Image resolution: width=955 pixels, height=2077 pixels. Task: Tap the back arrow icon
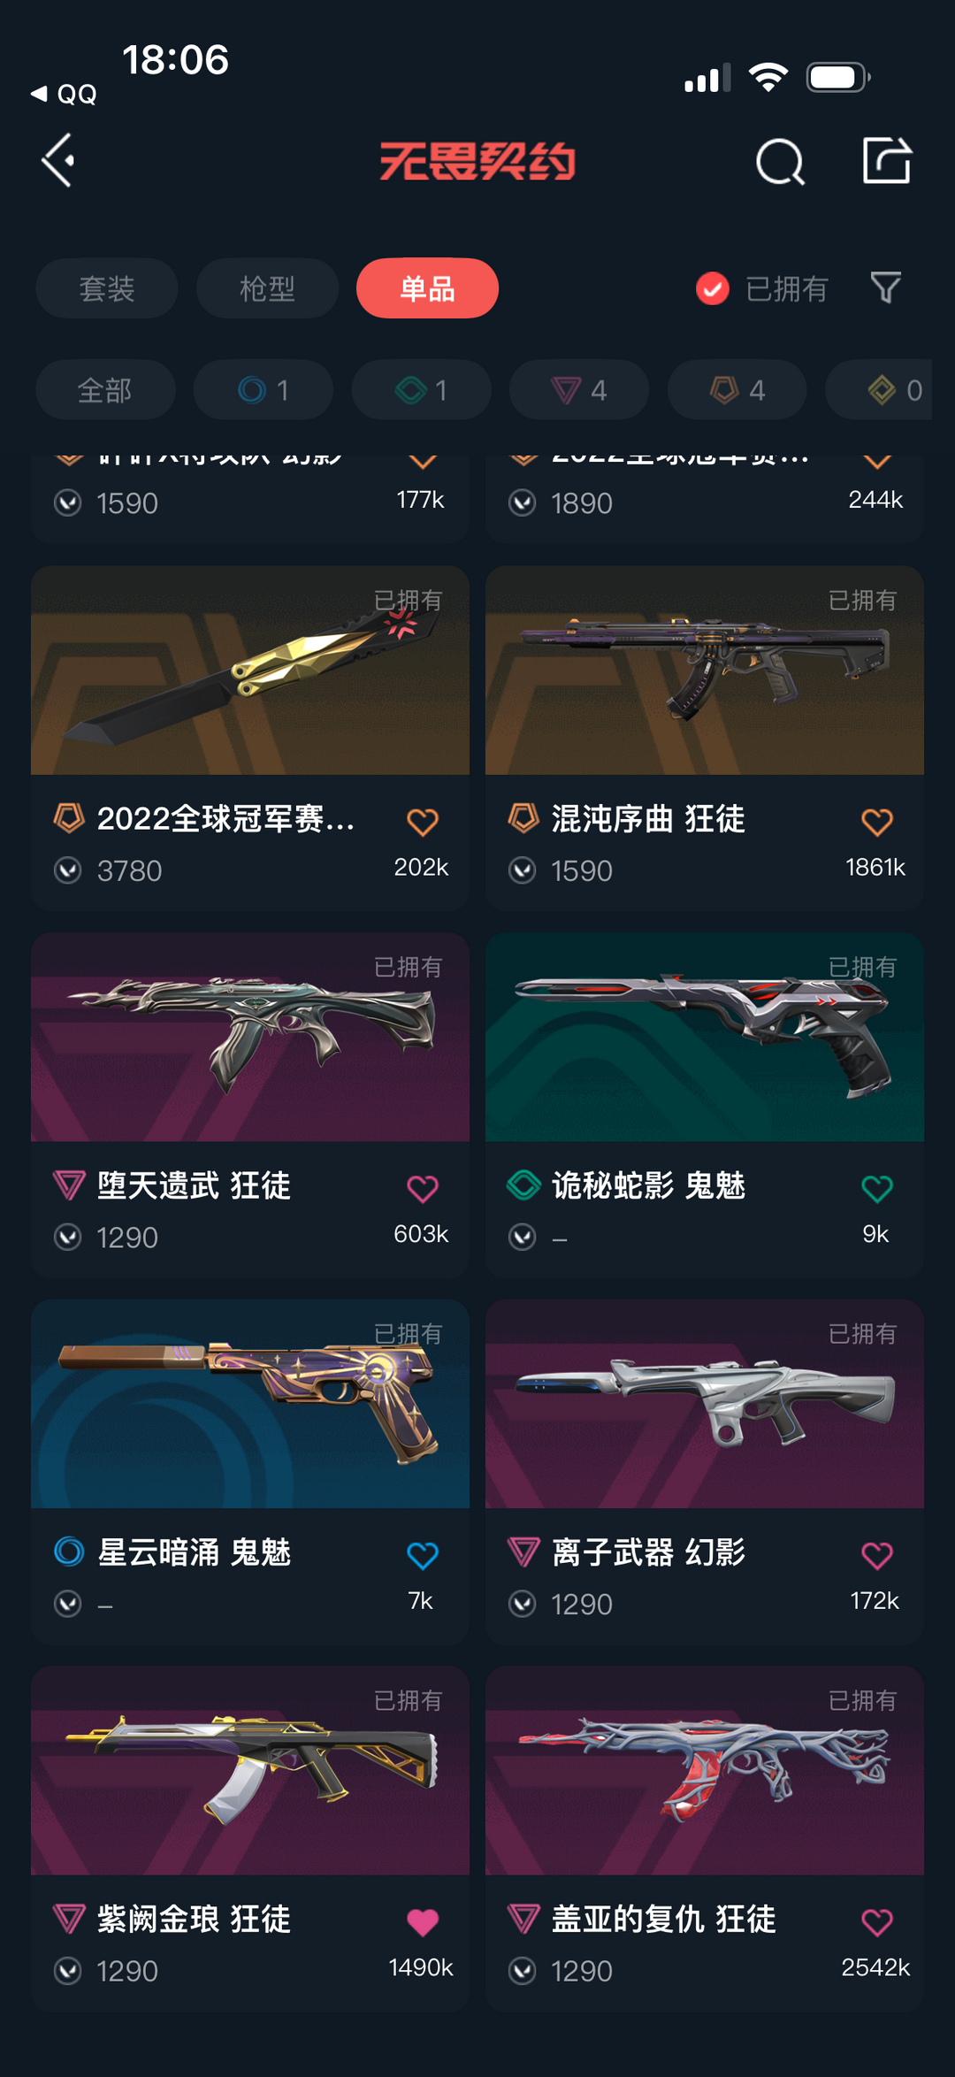click(58, 161)
